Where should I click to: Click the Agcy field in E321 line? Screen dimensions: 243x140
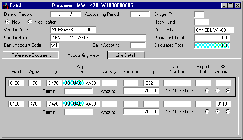34,83
